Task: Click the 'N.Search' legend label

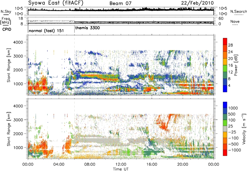Action: click(238, 11)
